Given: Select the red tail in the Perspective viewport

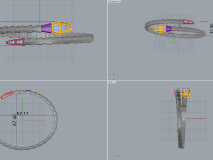Looking at the screenshot, I should click(x=189, y=22).
